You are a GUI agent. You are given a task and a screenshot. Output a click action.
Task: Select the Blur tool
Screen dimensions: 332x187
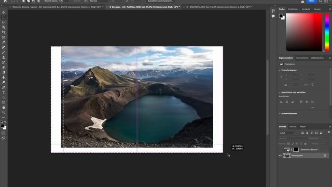point(4,77)
